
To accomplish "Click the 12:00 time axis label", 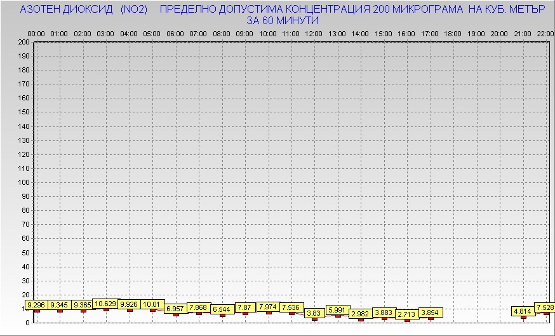I will pos(314,33).
